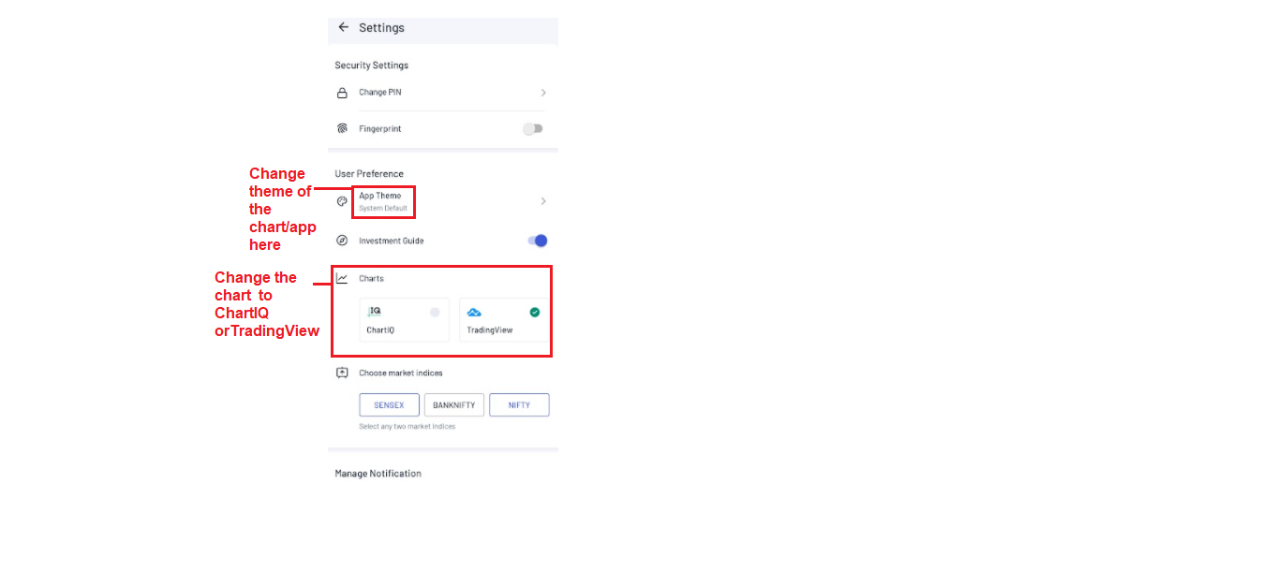Choose the NIFTY market index button
The image size is (1274, 571).
coord(519,405)
